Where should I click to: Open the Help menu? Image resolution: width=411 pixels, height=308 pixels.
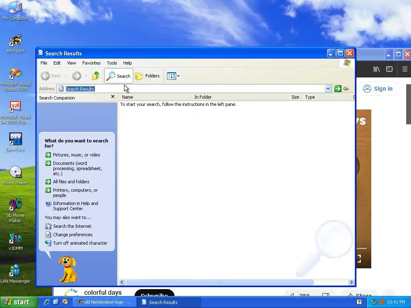tap(127, 63)
